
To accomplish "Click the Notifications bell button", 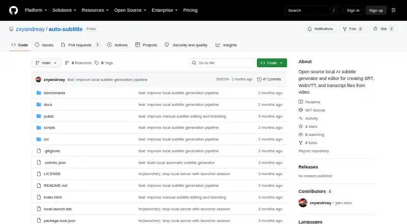I will coord(321,29).
